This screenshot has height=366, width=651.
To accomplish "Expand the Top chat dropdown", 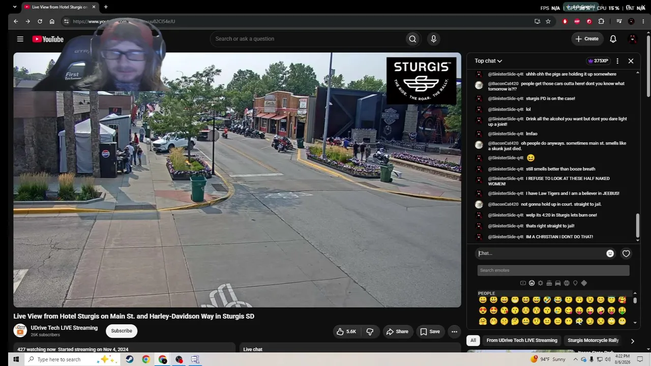I will (488, 61).
